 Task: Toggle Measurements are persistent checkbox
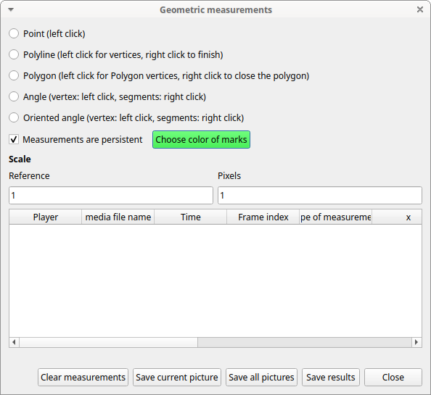click(x=14, y=139)
